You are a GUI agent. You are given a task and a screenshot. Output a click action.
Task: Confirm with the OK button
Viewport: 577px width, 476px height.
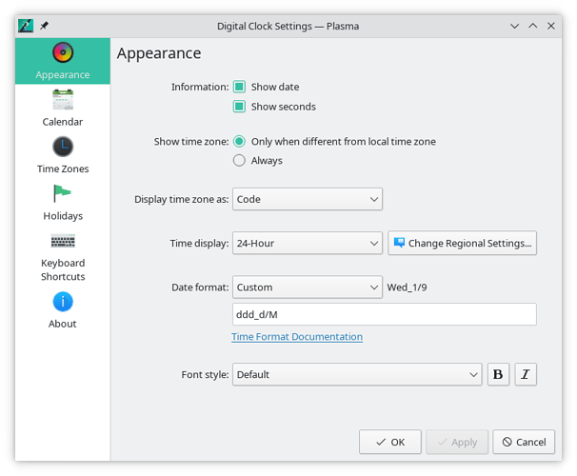click(x=390, y=442)
